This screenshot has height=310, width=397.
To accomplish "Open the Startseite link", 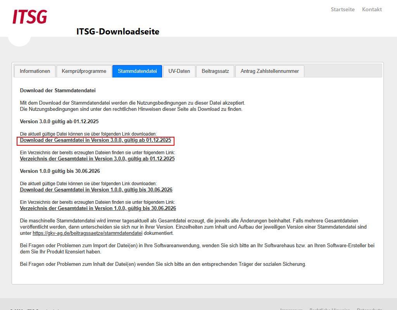I will tap(343, 9).
